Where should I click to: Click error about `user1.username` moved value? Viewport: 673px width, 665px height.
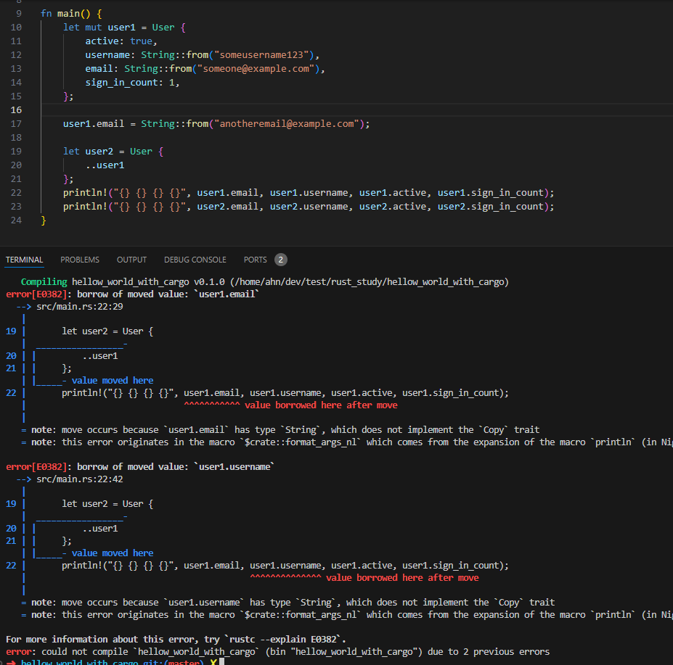140,466
